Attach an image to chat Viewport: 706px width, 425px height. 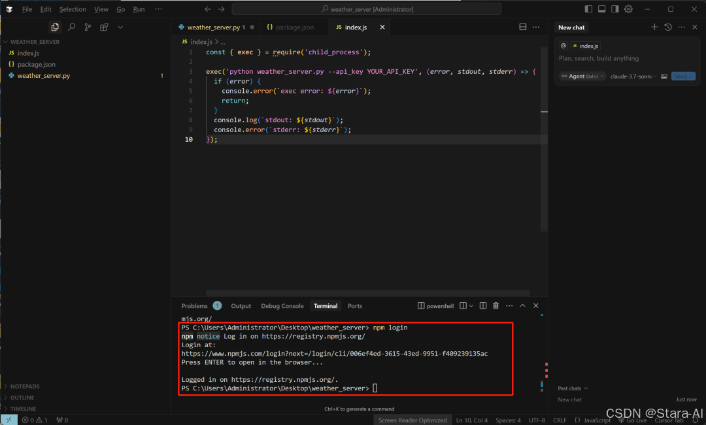pyautogui.click(x=664, y=76)
